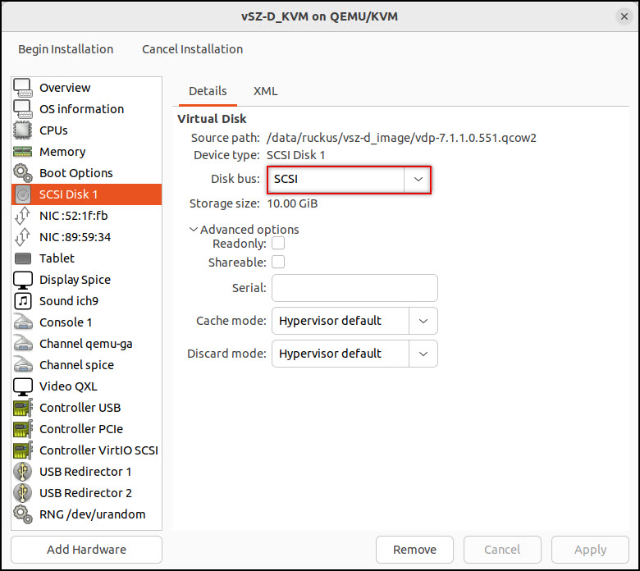This screenshot has height=571, width=640.
Task: Click the Serial input field
Action: (x=354, y=288)
